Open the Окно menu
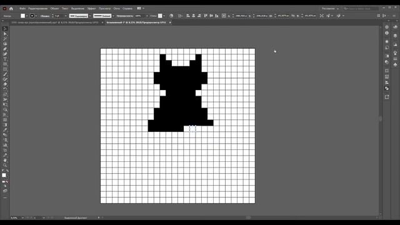Image resolution: width=400 pixels, height=225 pixels. click(117, 8)
